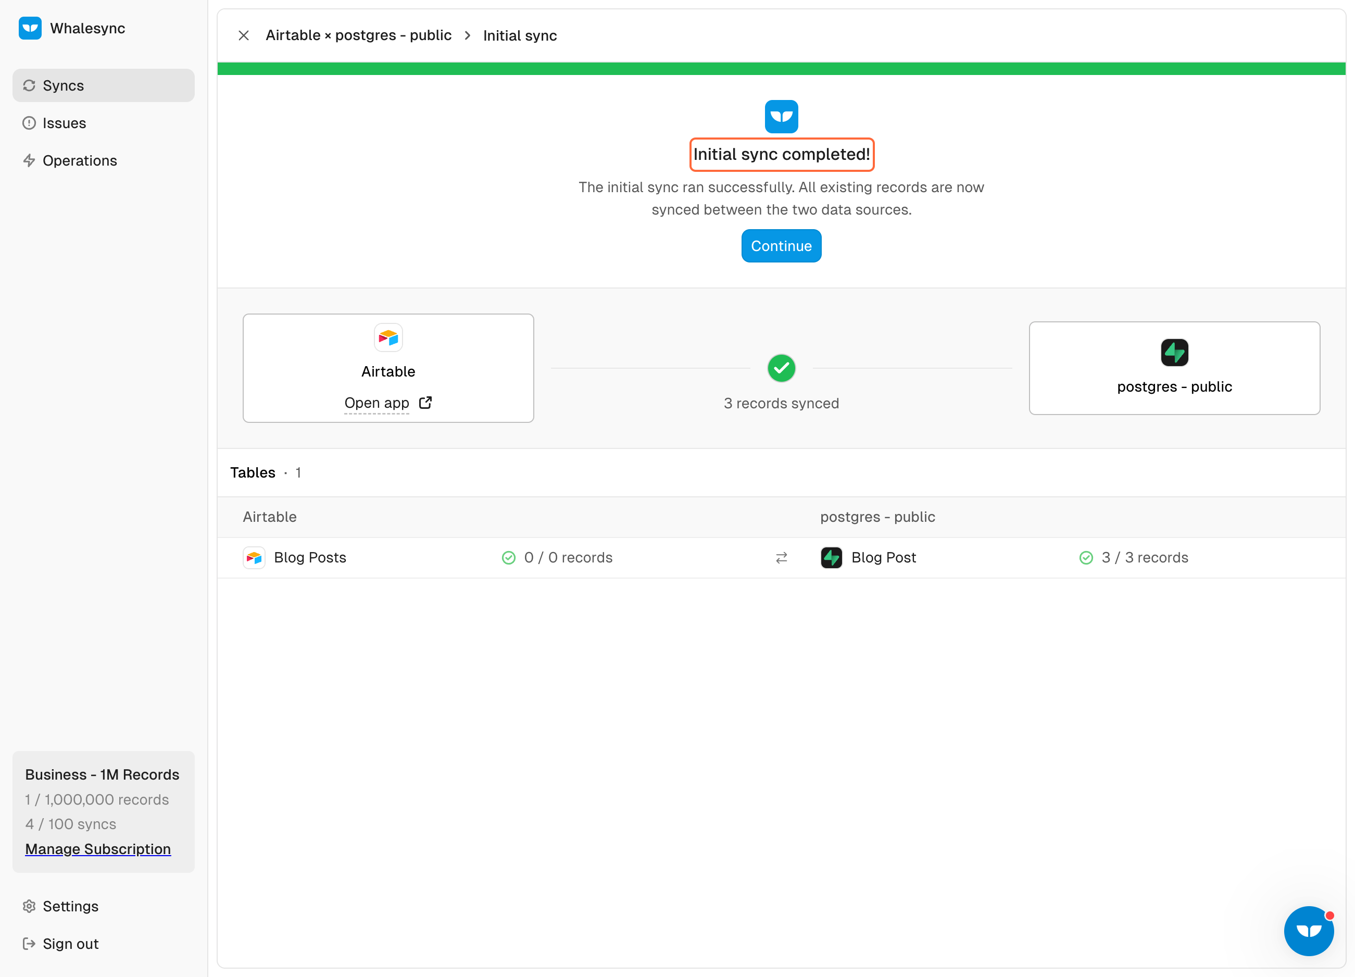Click the green sync progress bar
The height and width of the screenshot is (977, 1355).
click(x=781, y=69)
